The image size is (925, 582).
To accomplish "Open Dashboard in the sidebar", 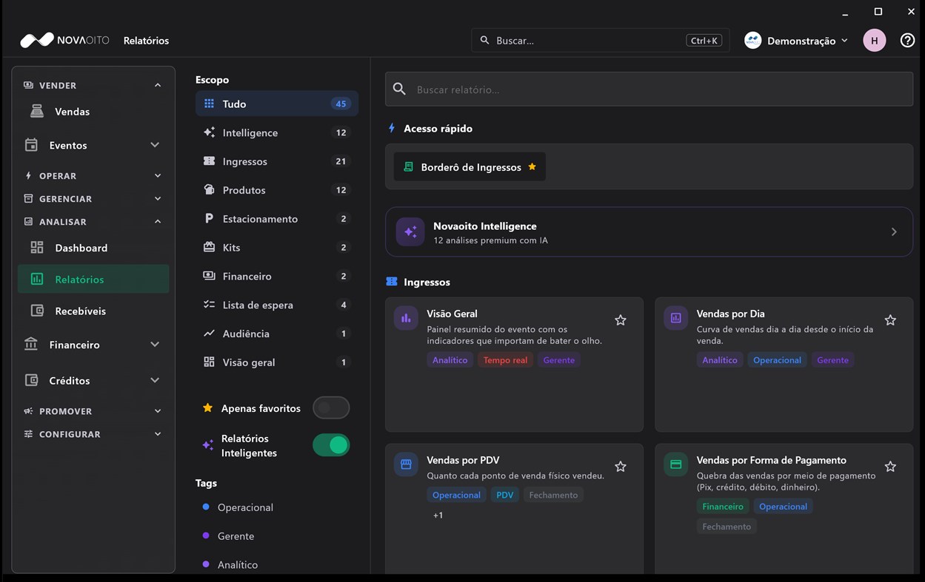I will tap(93, 248).
